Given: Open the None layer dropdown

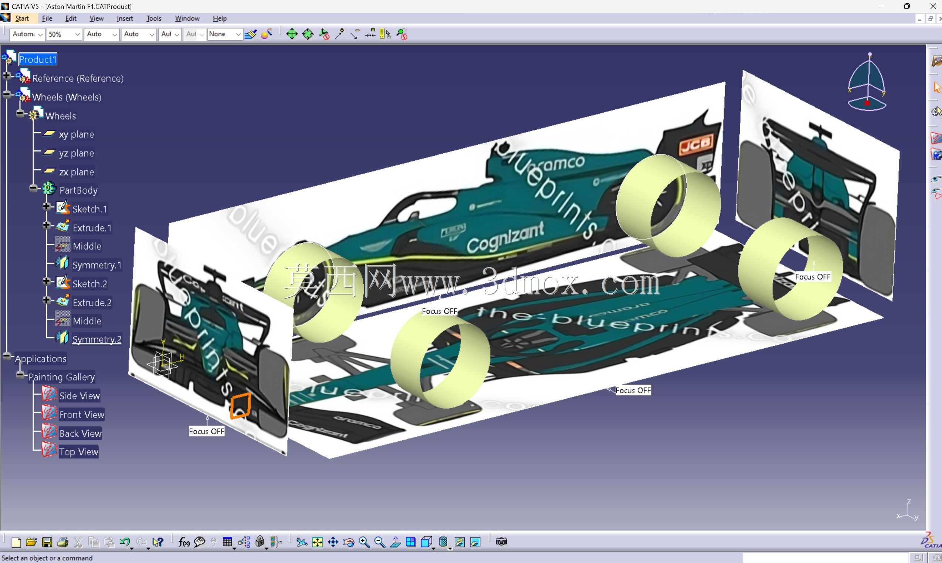Looking at the screenshot, I should pos(238,34).
